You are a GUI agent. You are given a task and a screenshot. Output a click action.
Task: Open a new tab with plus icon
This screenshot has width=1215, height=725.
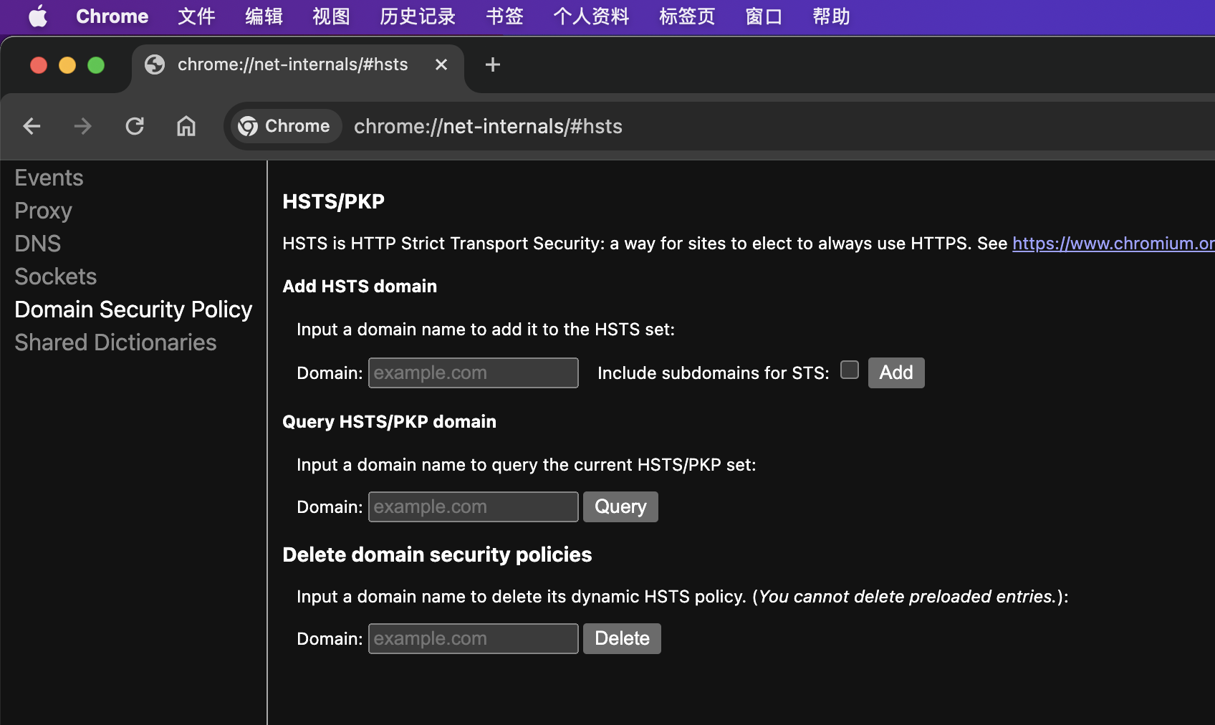pyautogui.click(x=493, y=65)
